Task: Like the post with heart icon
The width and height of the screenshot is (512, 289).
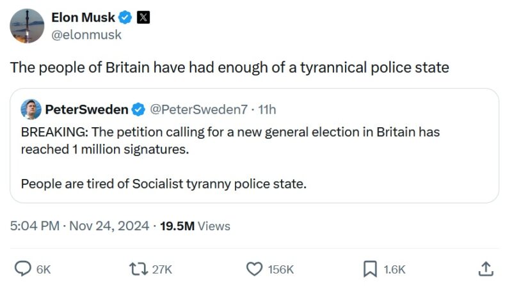Action: [x=254, y=269]
